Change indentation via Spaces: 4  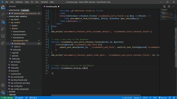137,98
